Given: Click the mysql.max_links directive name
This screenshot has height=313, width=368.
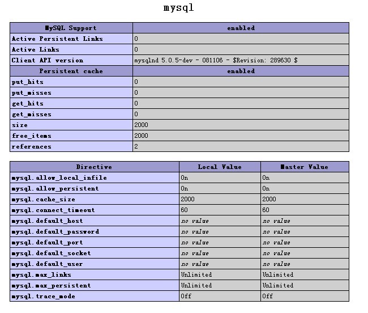Looking at the screenshot, I should click(x=42, y=274).
